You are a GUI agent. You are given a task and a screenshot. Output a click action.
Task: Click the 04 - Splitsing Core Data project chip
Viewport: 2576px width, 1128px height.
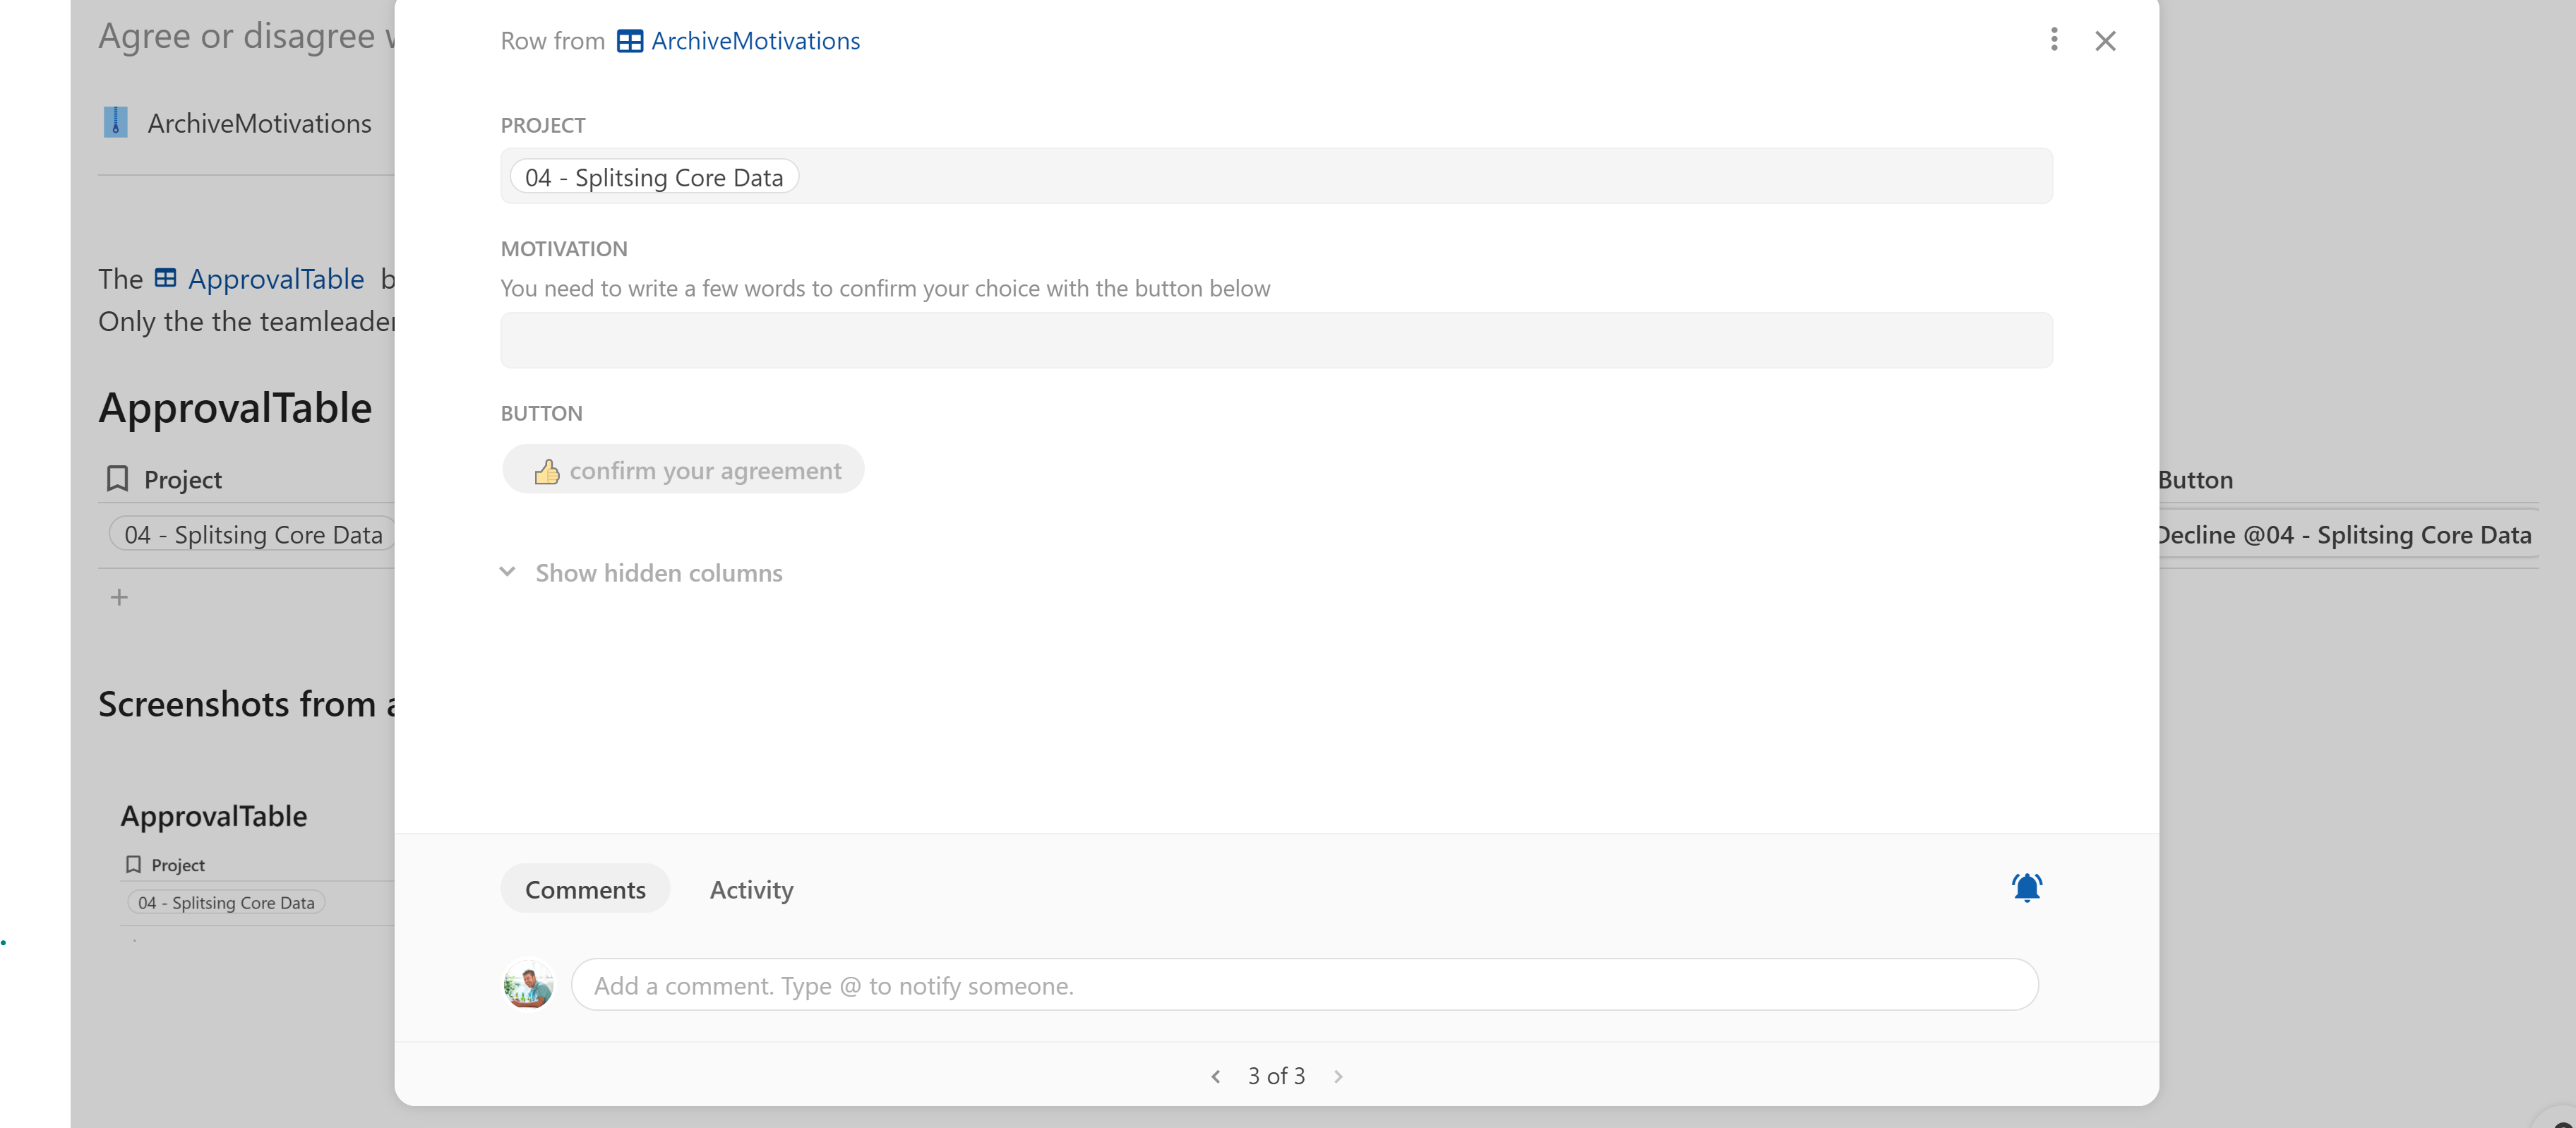[x=654, y=177]
